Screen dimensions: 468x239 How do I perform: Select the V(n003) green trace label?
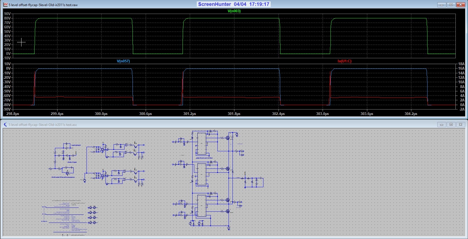tap(234, 11)
